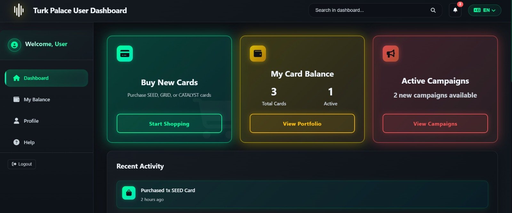Focus the Search in dashboard field

pyautogui.click(x=368, y=10)
